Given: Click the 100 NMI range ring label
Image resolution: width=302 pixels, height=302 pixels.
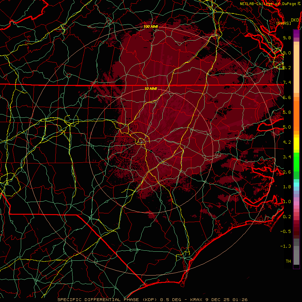Looking at the screenshot, I should [x=151, y=27].
